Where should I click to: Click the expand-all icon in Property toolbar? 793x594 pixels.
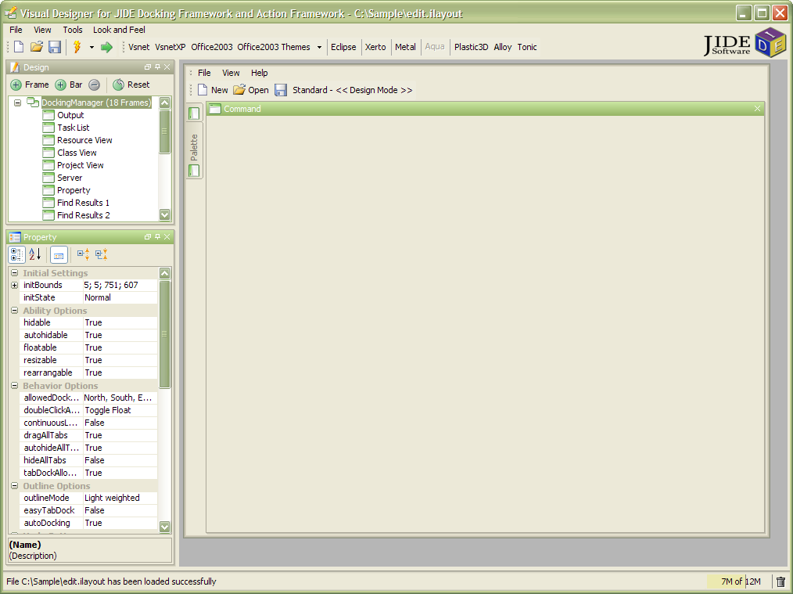[84, 254]
